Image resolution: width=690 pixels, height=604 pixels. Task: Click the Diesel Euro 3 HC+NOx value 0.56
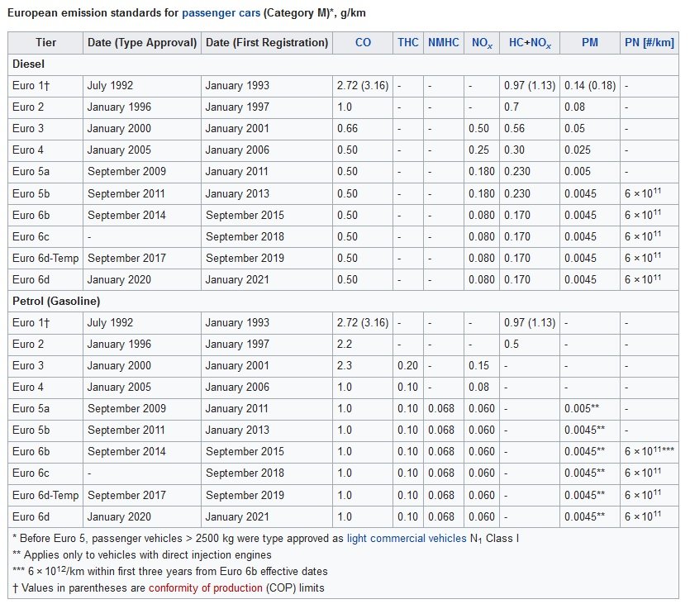515,129
